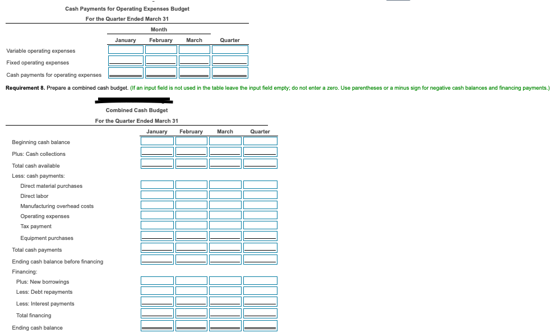Select January Total cash available field
Image resolution: width=560 pixels, height=333 pixels.
point(157,164)
